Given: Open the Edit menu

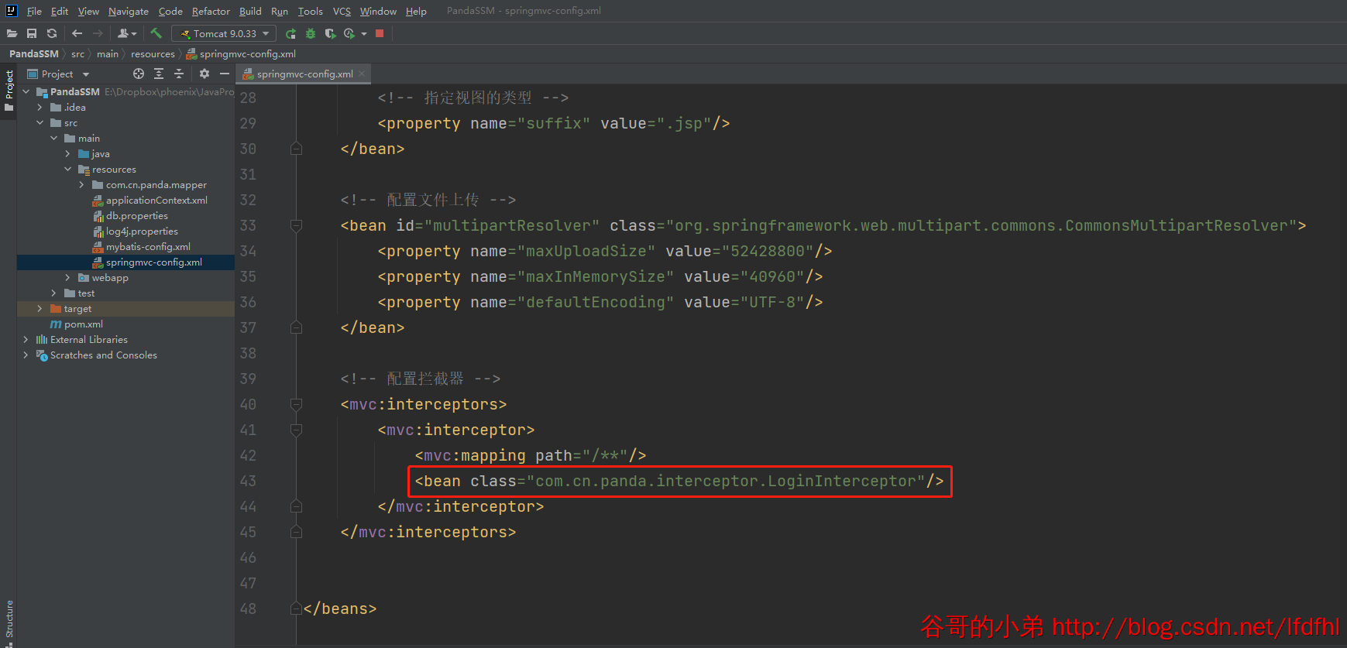Looking at the screenshot, I should [x=60, y=11].
